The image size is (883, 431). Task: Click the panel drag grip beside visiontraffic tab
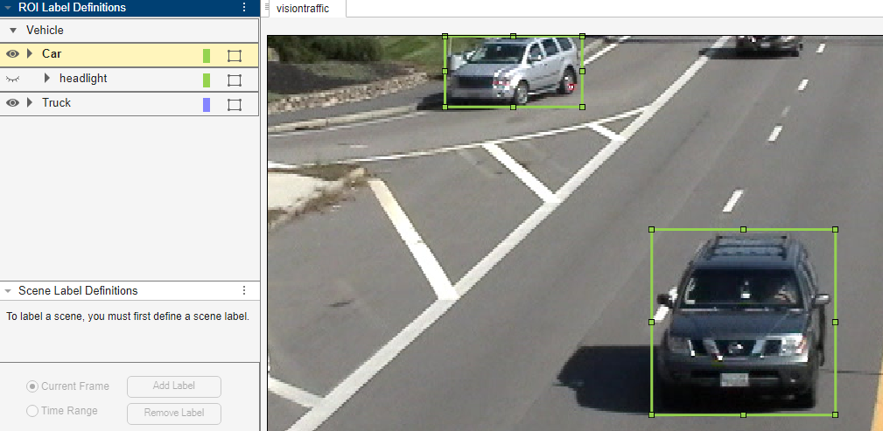266,7
